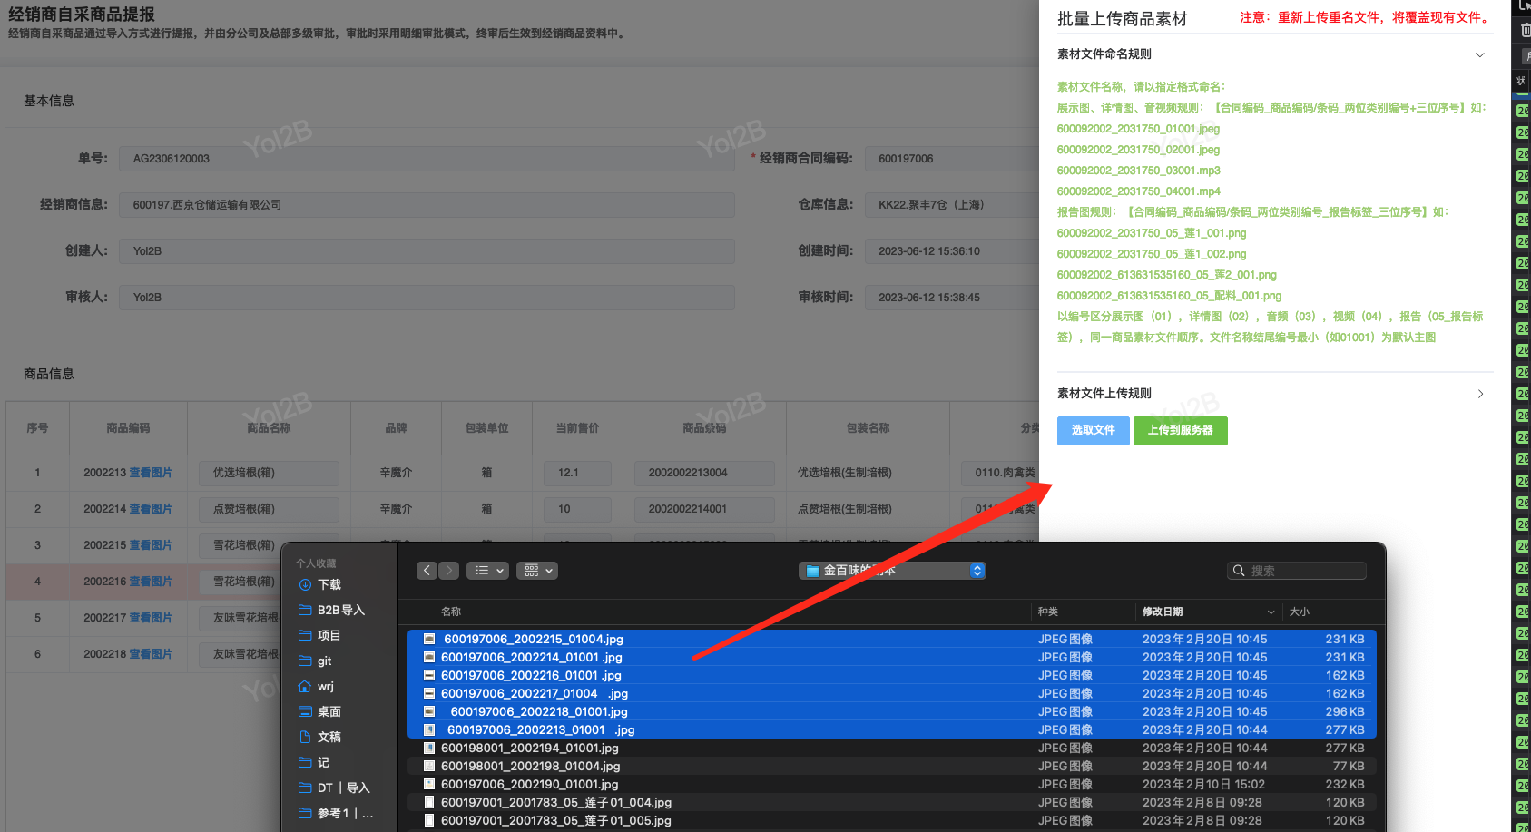Viewport: 1531px width, 832px height.
Task: Open 查看图片 link for product 2002214
Action: tap(151, 509)
